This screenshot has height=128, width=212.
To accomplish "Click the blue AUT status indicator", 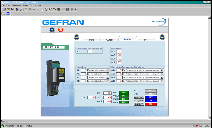I will 151,97.
